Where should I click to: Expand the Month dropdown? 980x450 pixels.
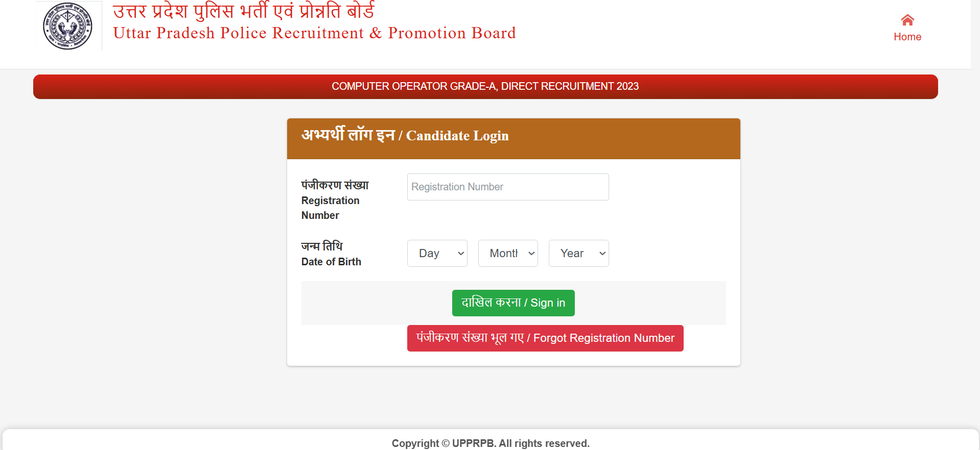point(507,253)
